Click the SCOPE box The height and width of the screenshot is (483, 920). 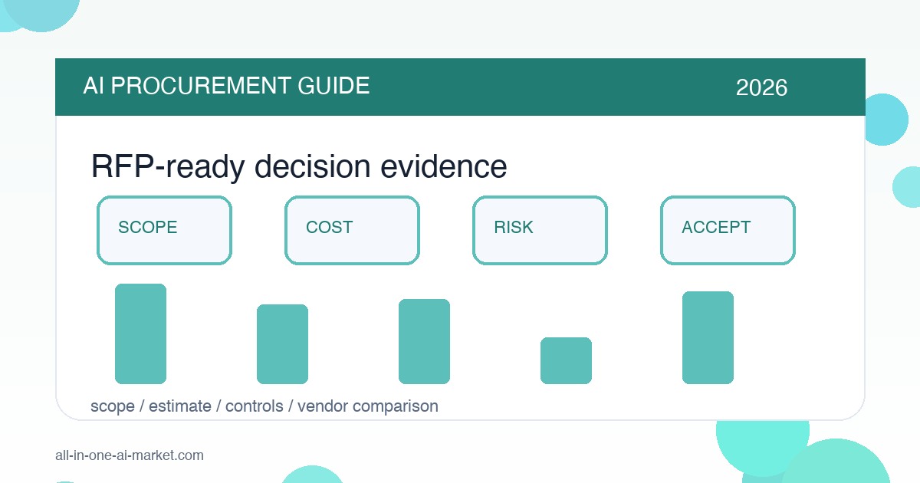(x=164, y=230)
